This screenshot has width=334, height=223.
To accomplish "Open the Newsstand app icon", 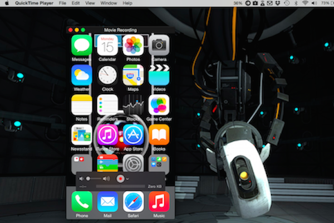I will [x=82, y=135].
